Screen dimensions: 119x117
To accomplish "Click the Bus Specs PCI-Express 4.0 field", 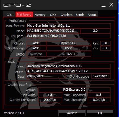I will 69,36.
